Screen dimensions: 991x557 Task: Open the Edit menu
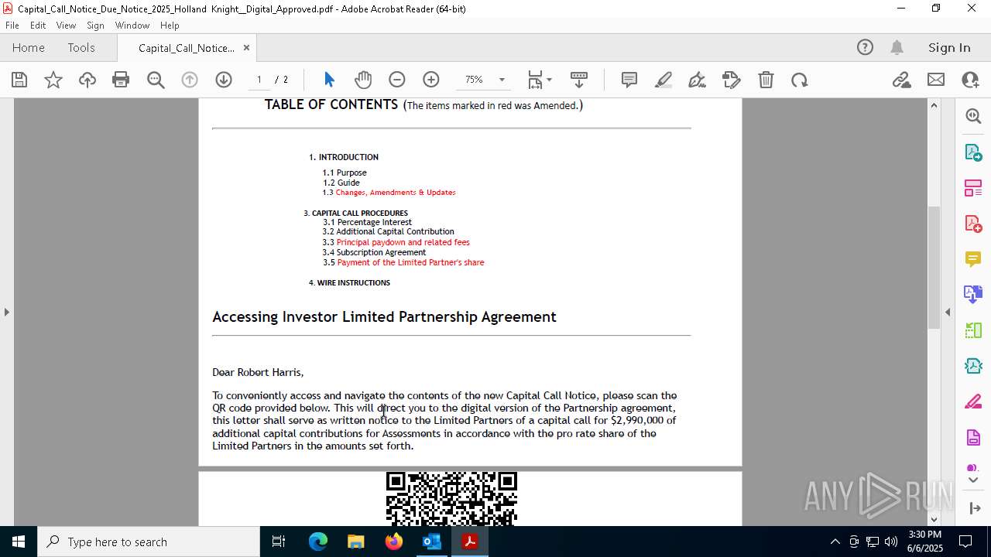pyautogui.click(x=38, y=26)
